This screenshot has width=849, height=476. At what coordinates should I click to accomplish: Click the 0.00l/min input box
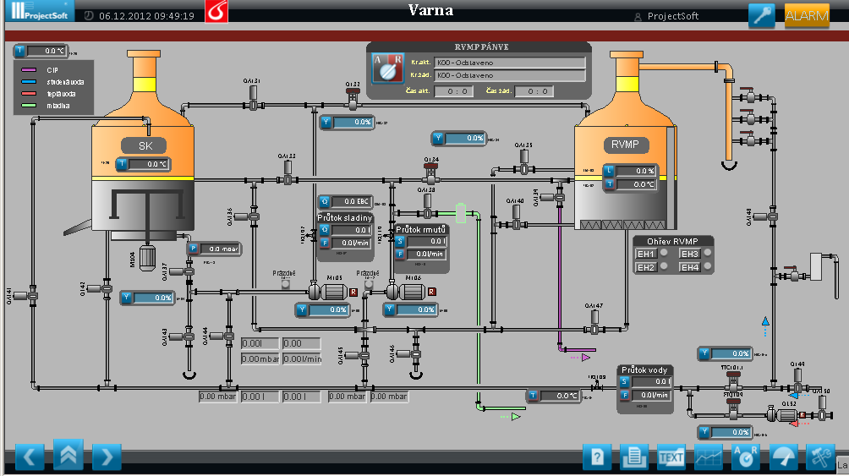pos(302,358)
